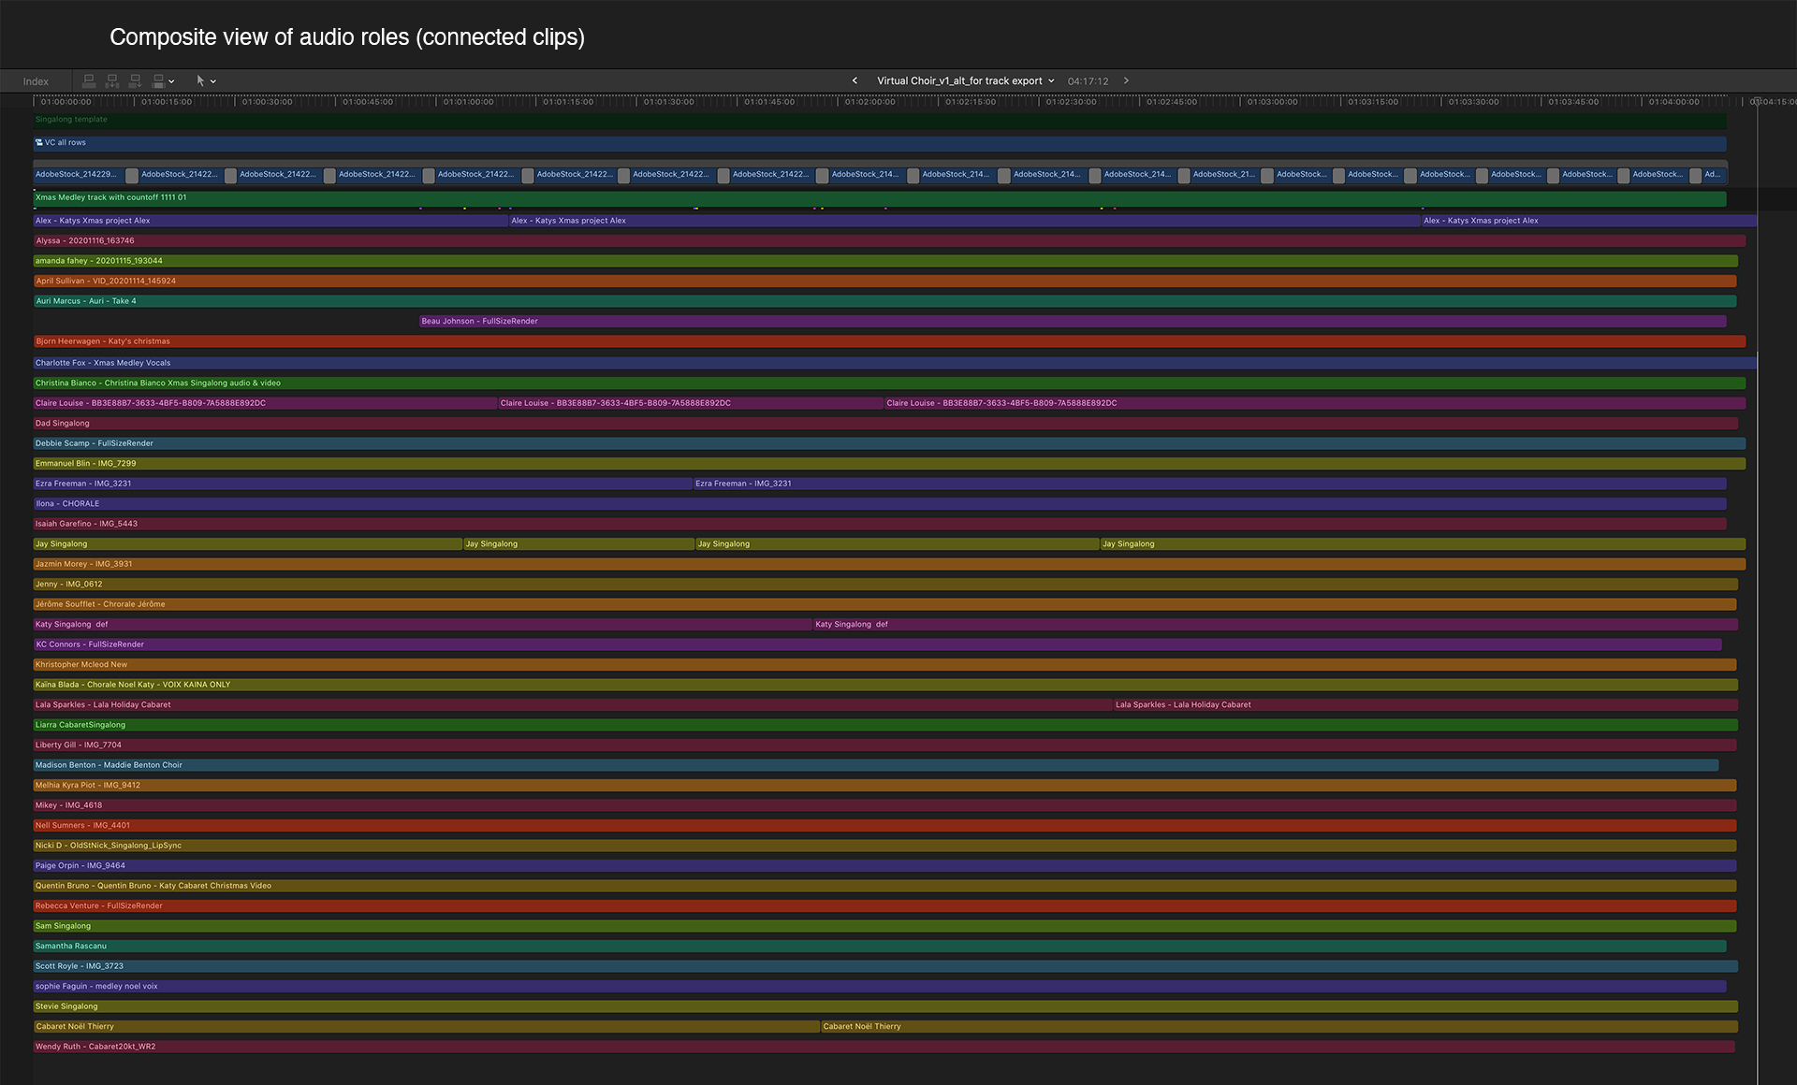Click the project duration 04:17:12 readout

(1088, 81)
